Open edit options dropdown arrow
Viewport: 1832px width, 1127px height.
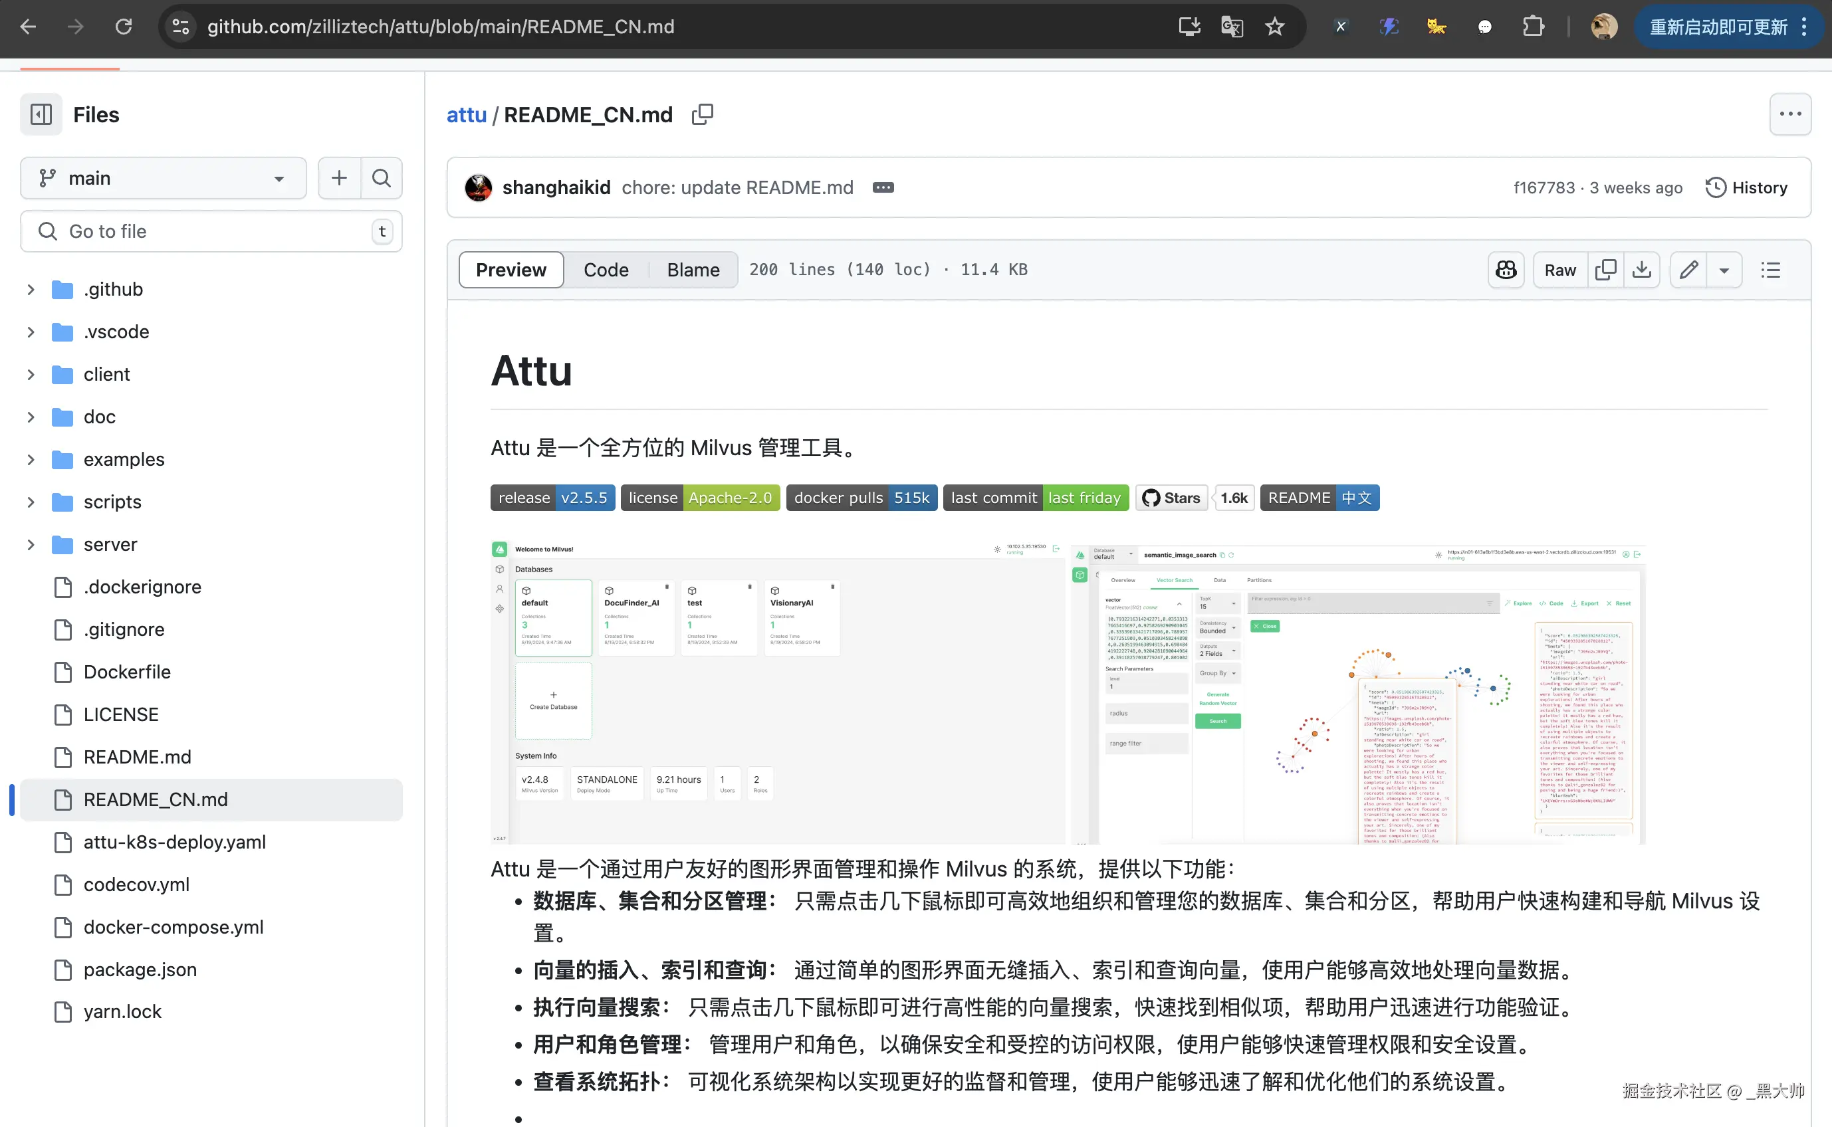[x=1724, y=270]
